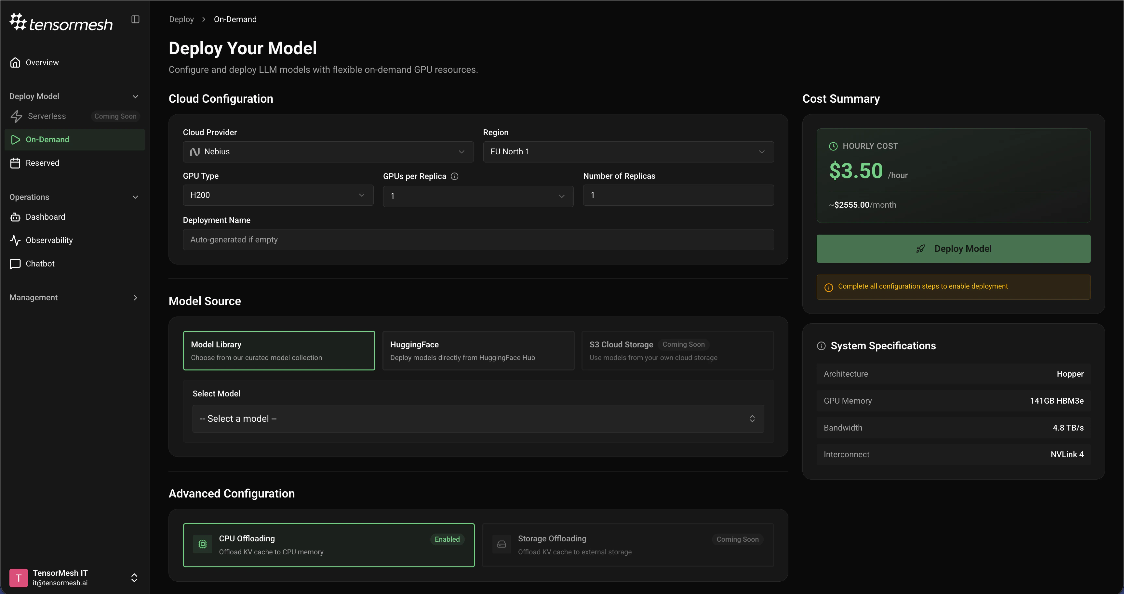Viewport: 1124px width, 594px height.
Task: Expand the Select Model dropdown
Action: (478, 419)
